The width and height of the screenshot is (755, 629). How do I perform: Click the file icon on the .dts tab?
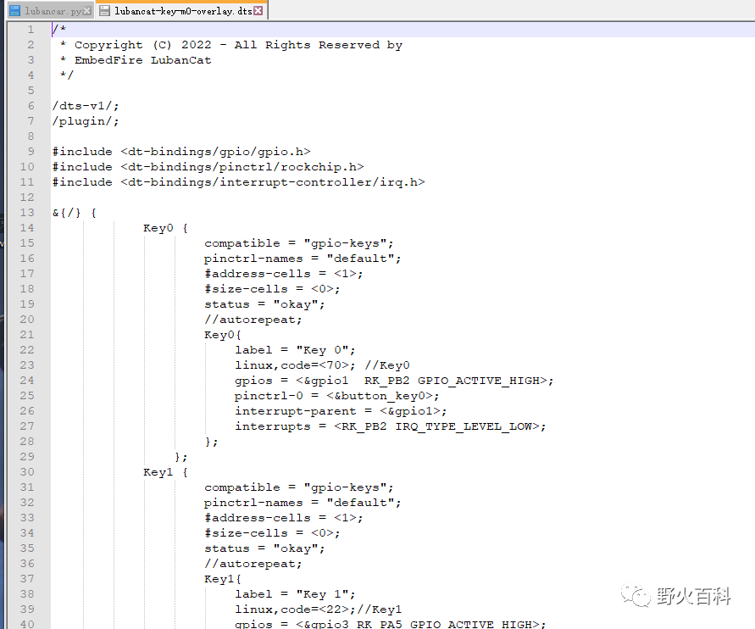[104, 10]
